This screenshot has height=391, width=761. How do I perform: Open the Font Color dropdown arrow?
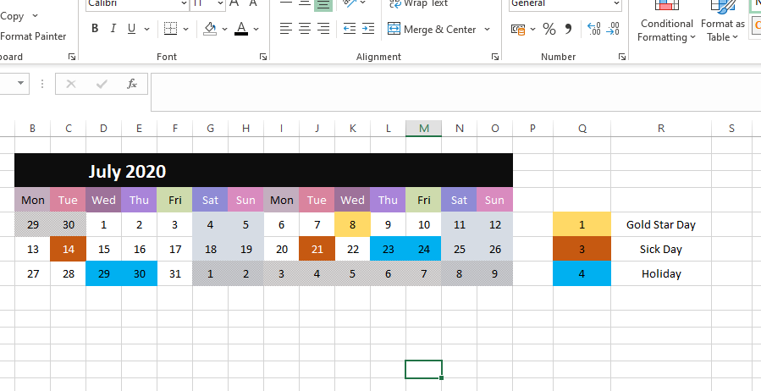click(x=256, y=29)
